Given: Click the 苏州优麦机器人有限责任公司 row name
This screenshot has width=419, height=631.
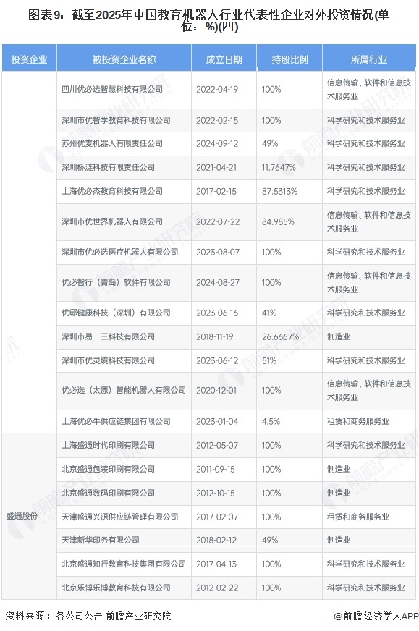Looking at the screenshot, I should tap(112, 143).
